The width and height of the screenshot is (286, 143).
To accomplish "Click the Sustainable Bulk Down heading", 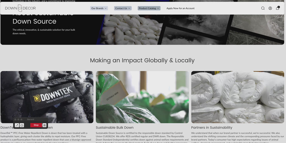I will point(114,128).
